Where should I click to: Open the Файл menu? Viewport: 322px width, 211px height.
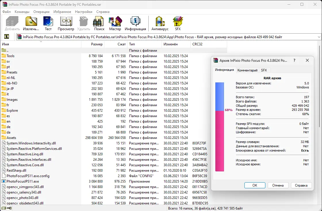pos(7,12)
